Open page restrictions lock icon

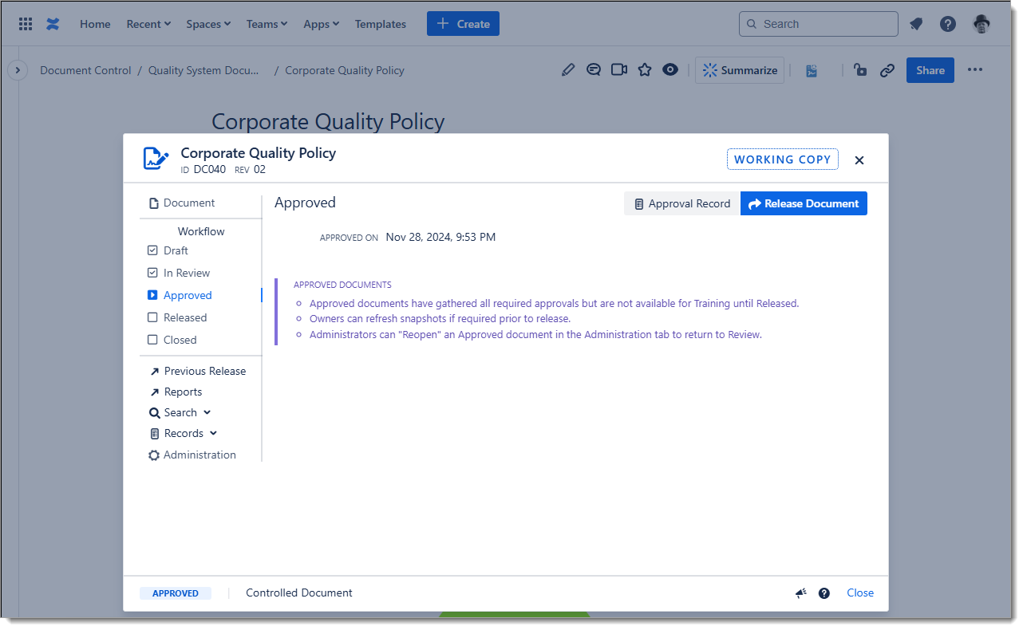[x=860, y=70]
